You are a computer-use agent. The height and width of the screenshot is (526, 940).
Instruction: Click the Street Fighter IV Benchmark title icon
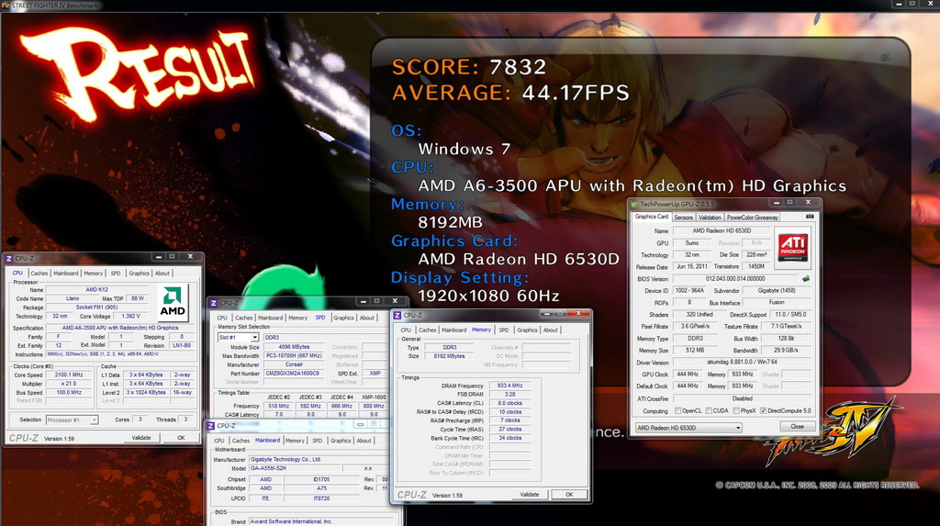(x=6, y=5)
